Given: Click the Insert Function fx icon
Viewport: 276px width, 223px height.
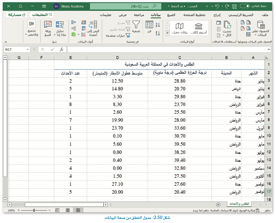Looking at the screenshot, I should coord(62,50).
